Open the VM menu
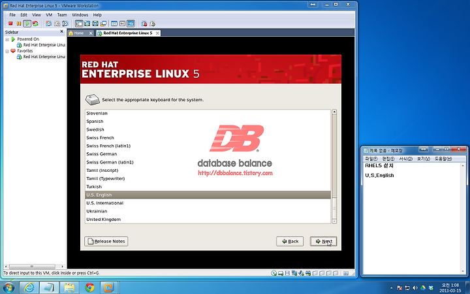Screen dimensions: 470x294 click(49, 14)
